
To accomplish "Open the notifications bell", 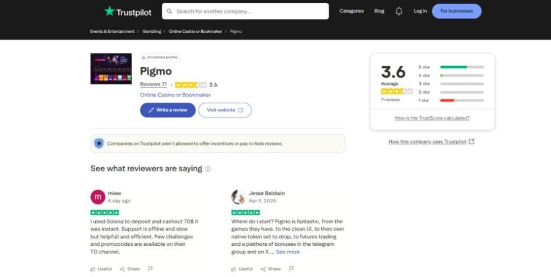I will pos(399,11).
